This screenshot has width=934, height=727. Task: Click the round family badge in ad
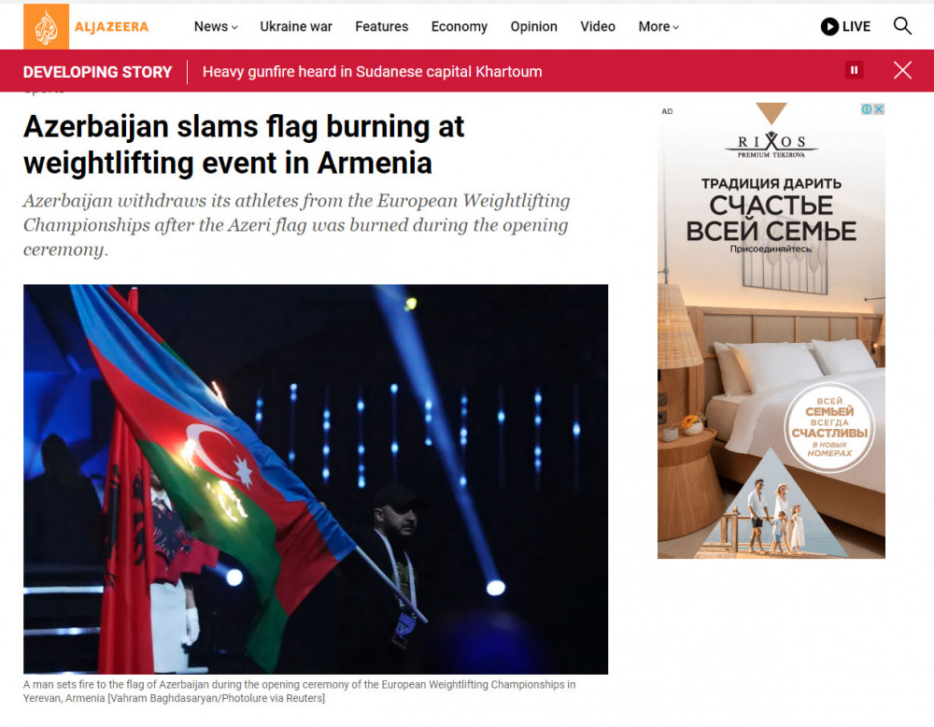[829, 427]
